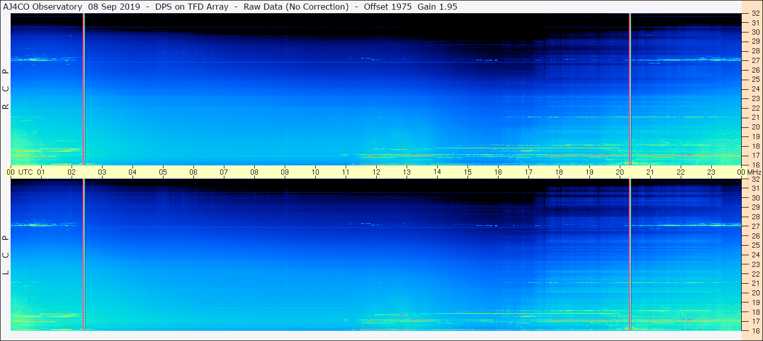Click the '06' hour label on time axis
The image size is (763, 341).
tap(193, 172)
